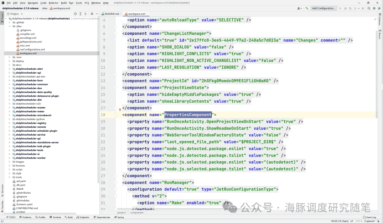This screenshot has height=223, width=383.
Task: Toggle the Project tool window stripe button
Action: (x=2, y=16)
